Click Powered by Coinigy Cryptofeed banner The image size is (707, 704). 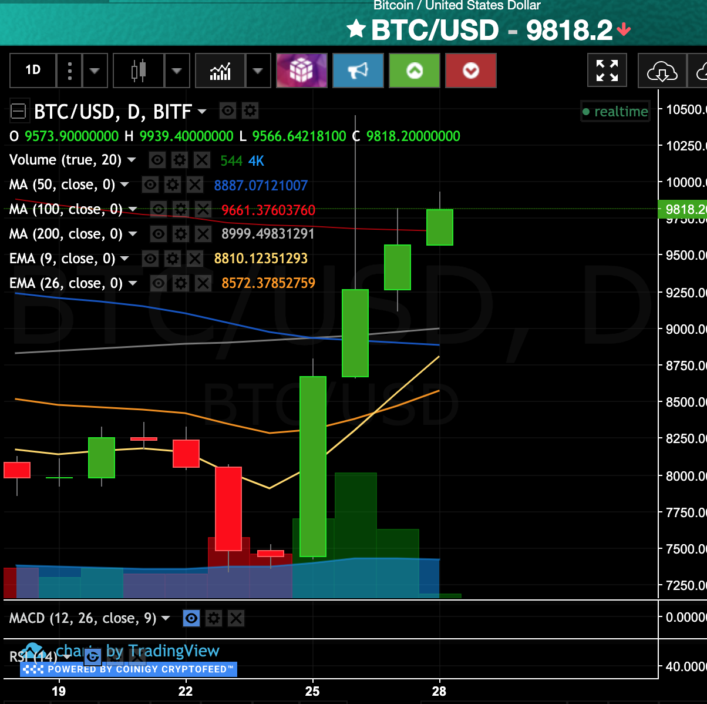click(129, 669)
